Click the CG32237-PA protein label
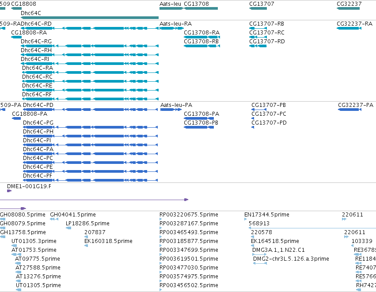This screenshot has height=292, width=376. coord(356,105)
